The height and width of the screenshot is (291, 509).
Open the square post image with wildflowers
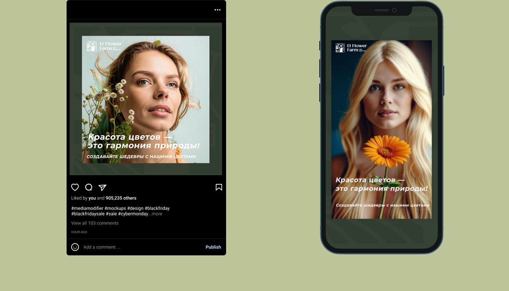coord(145,99)
